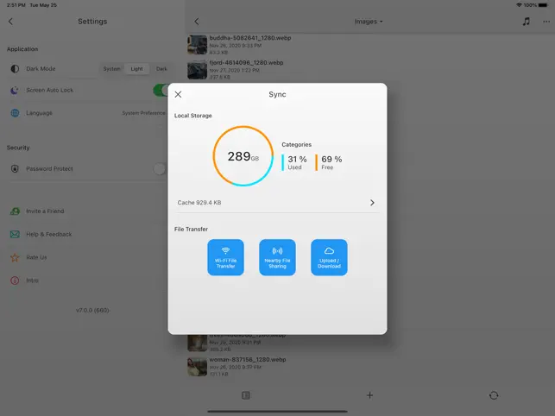Click the Screen Auto Lock moon icon
555x416 pixels.
coord(15,91)
